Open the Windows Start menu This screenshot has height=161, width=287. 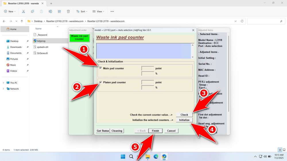tap(123, 156)
